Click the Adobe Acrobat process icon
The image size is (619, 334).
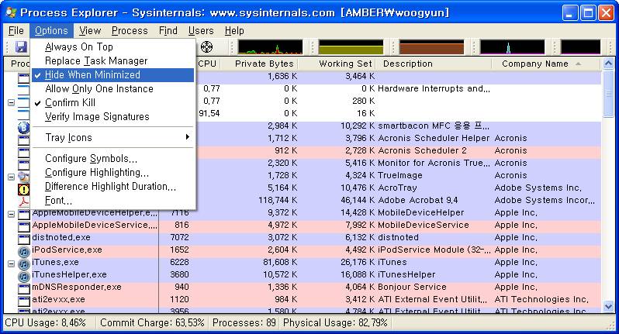[x=24, y=201]
